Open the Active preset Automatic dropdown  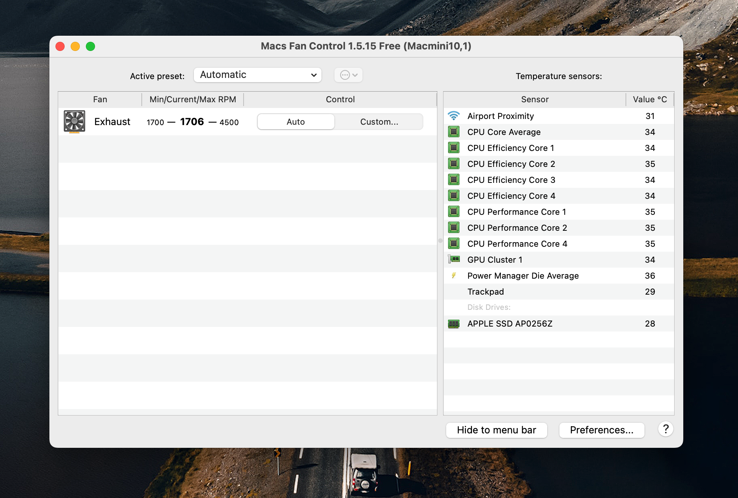[x=258, y=75]
